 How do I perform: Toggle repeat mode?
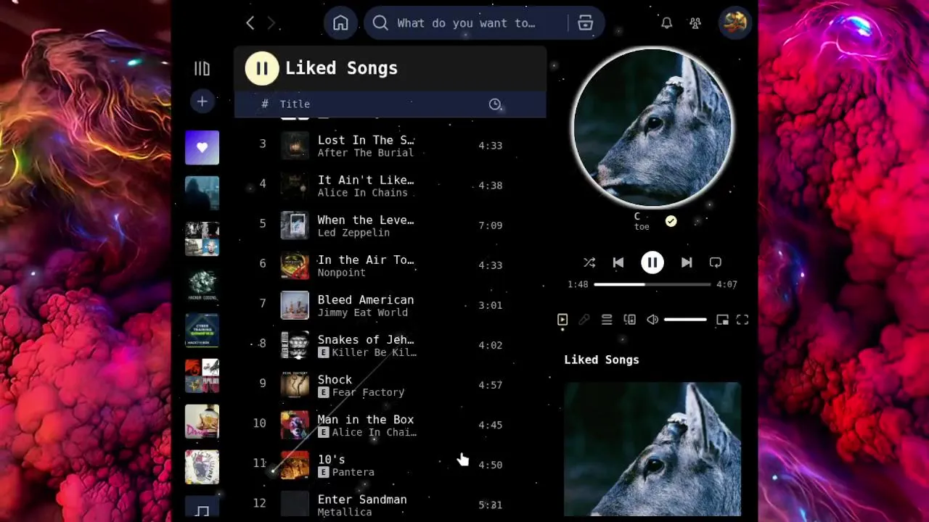[x=716, y=262]
